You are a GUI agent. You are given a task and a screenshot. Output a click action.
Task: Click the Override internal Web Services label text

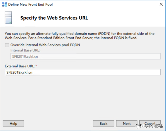45,45
